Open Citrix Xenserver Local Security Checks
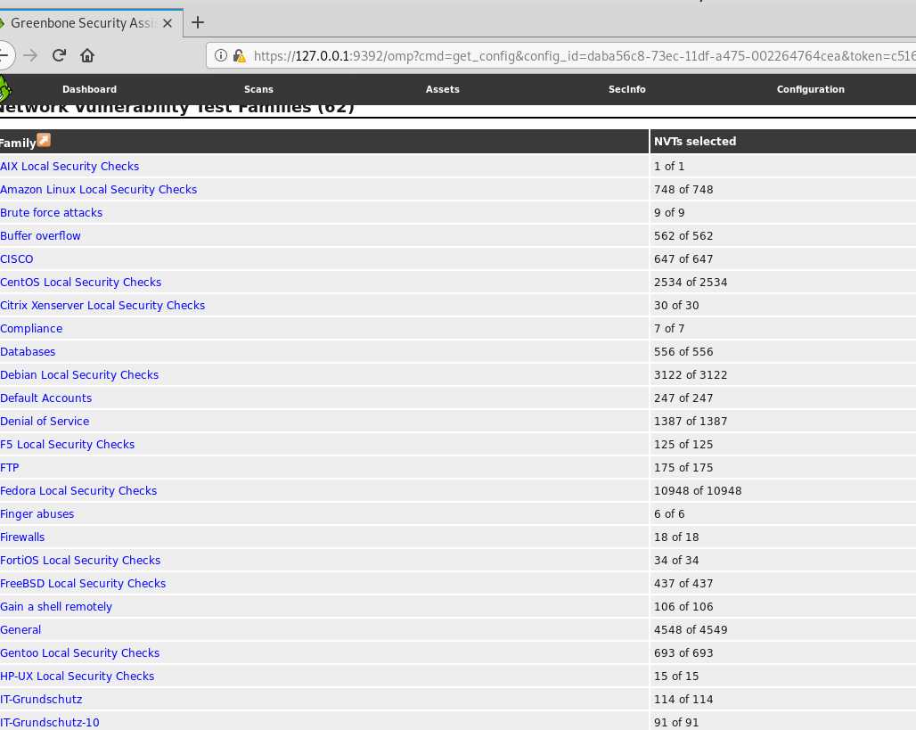 click(x=102, y=305)
